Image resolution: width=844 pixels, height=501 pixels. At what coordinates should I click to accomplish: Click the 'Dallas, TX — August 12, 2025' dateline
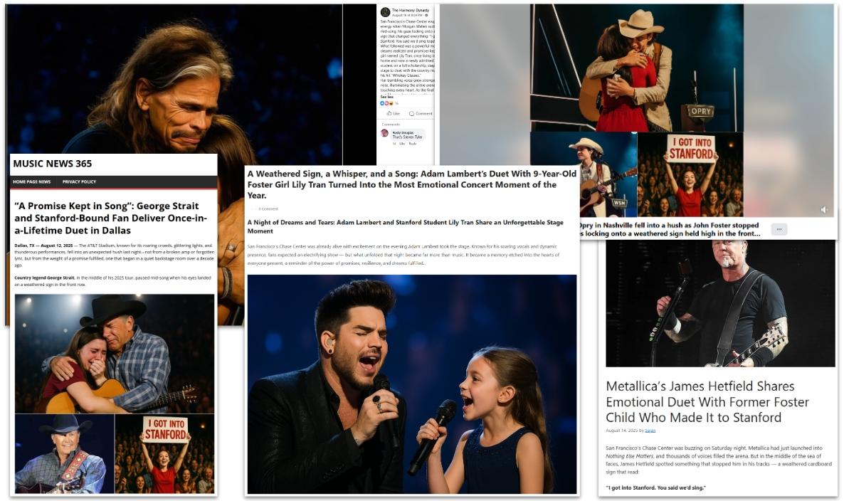pos(43,246)
